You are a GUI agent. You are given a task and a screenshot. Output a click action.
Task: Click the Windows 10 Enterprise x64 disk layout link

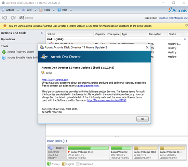[x=173, y=18]
